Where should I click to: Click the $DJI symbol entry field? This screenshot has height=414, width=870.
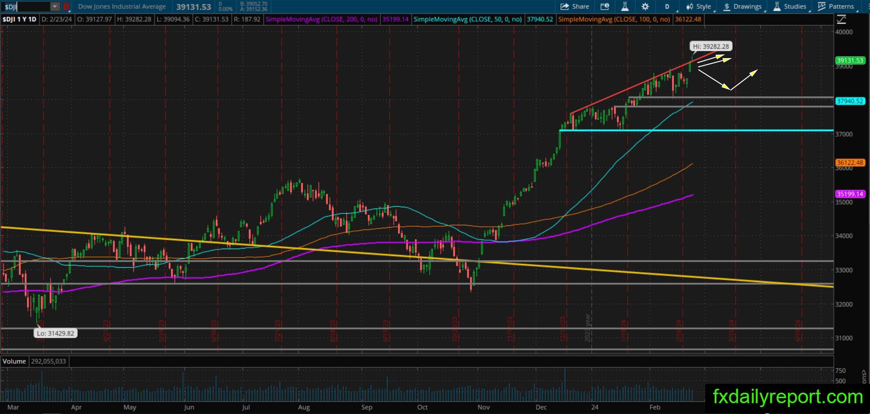[x=26, y=7]
